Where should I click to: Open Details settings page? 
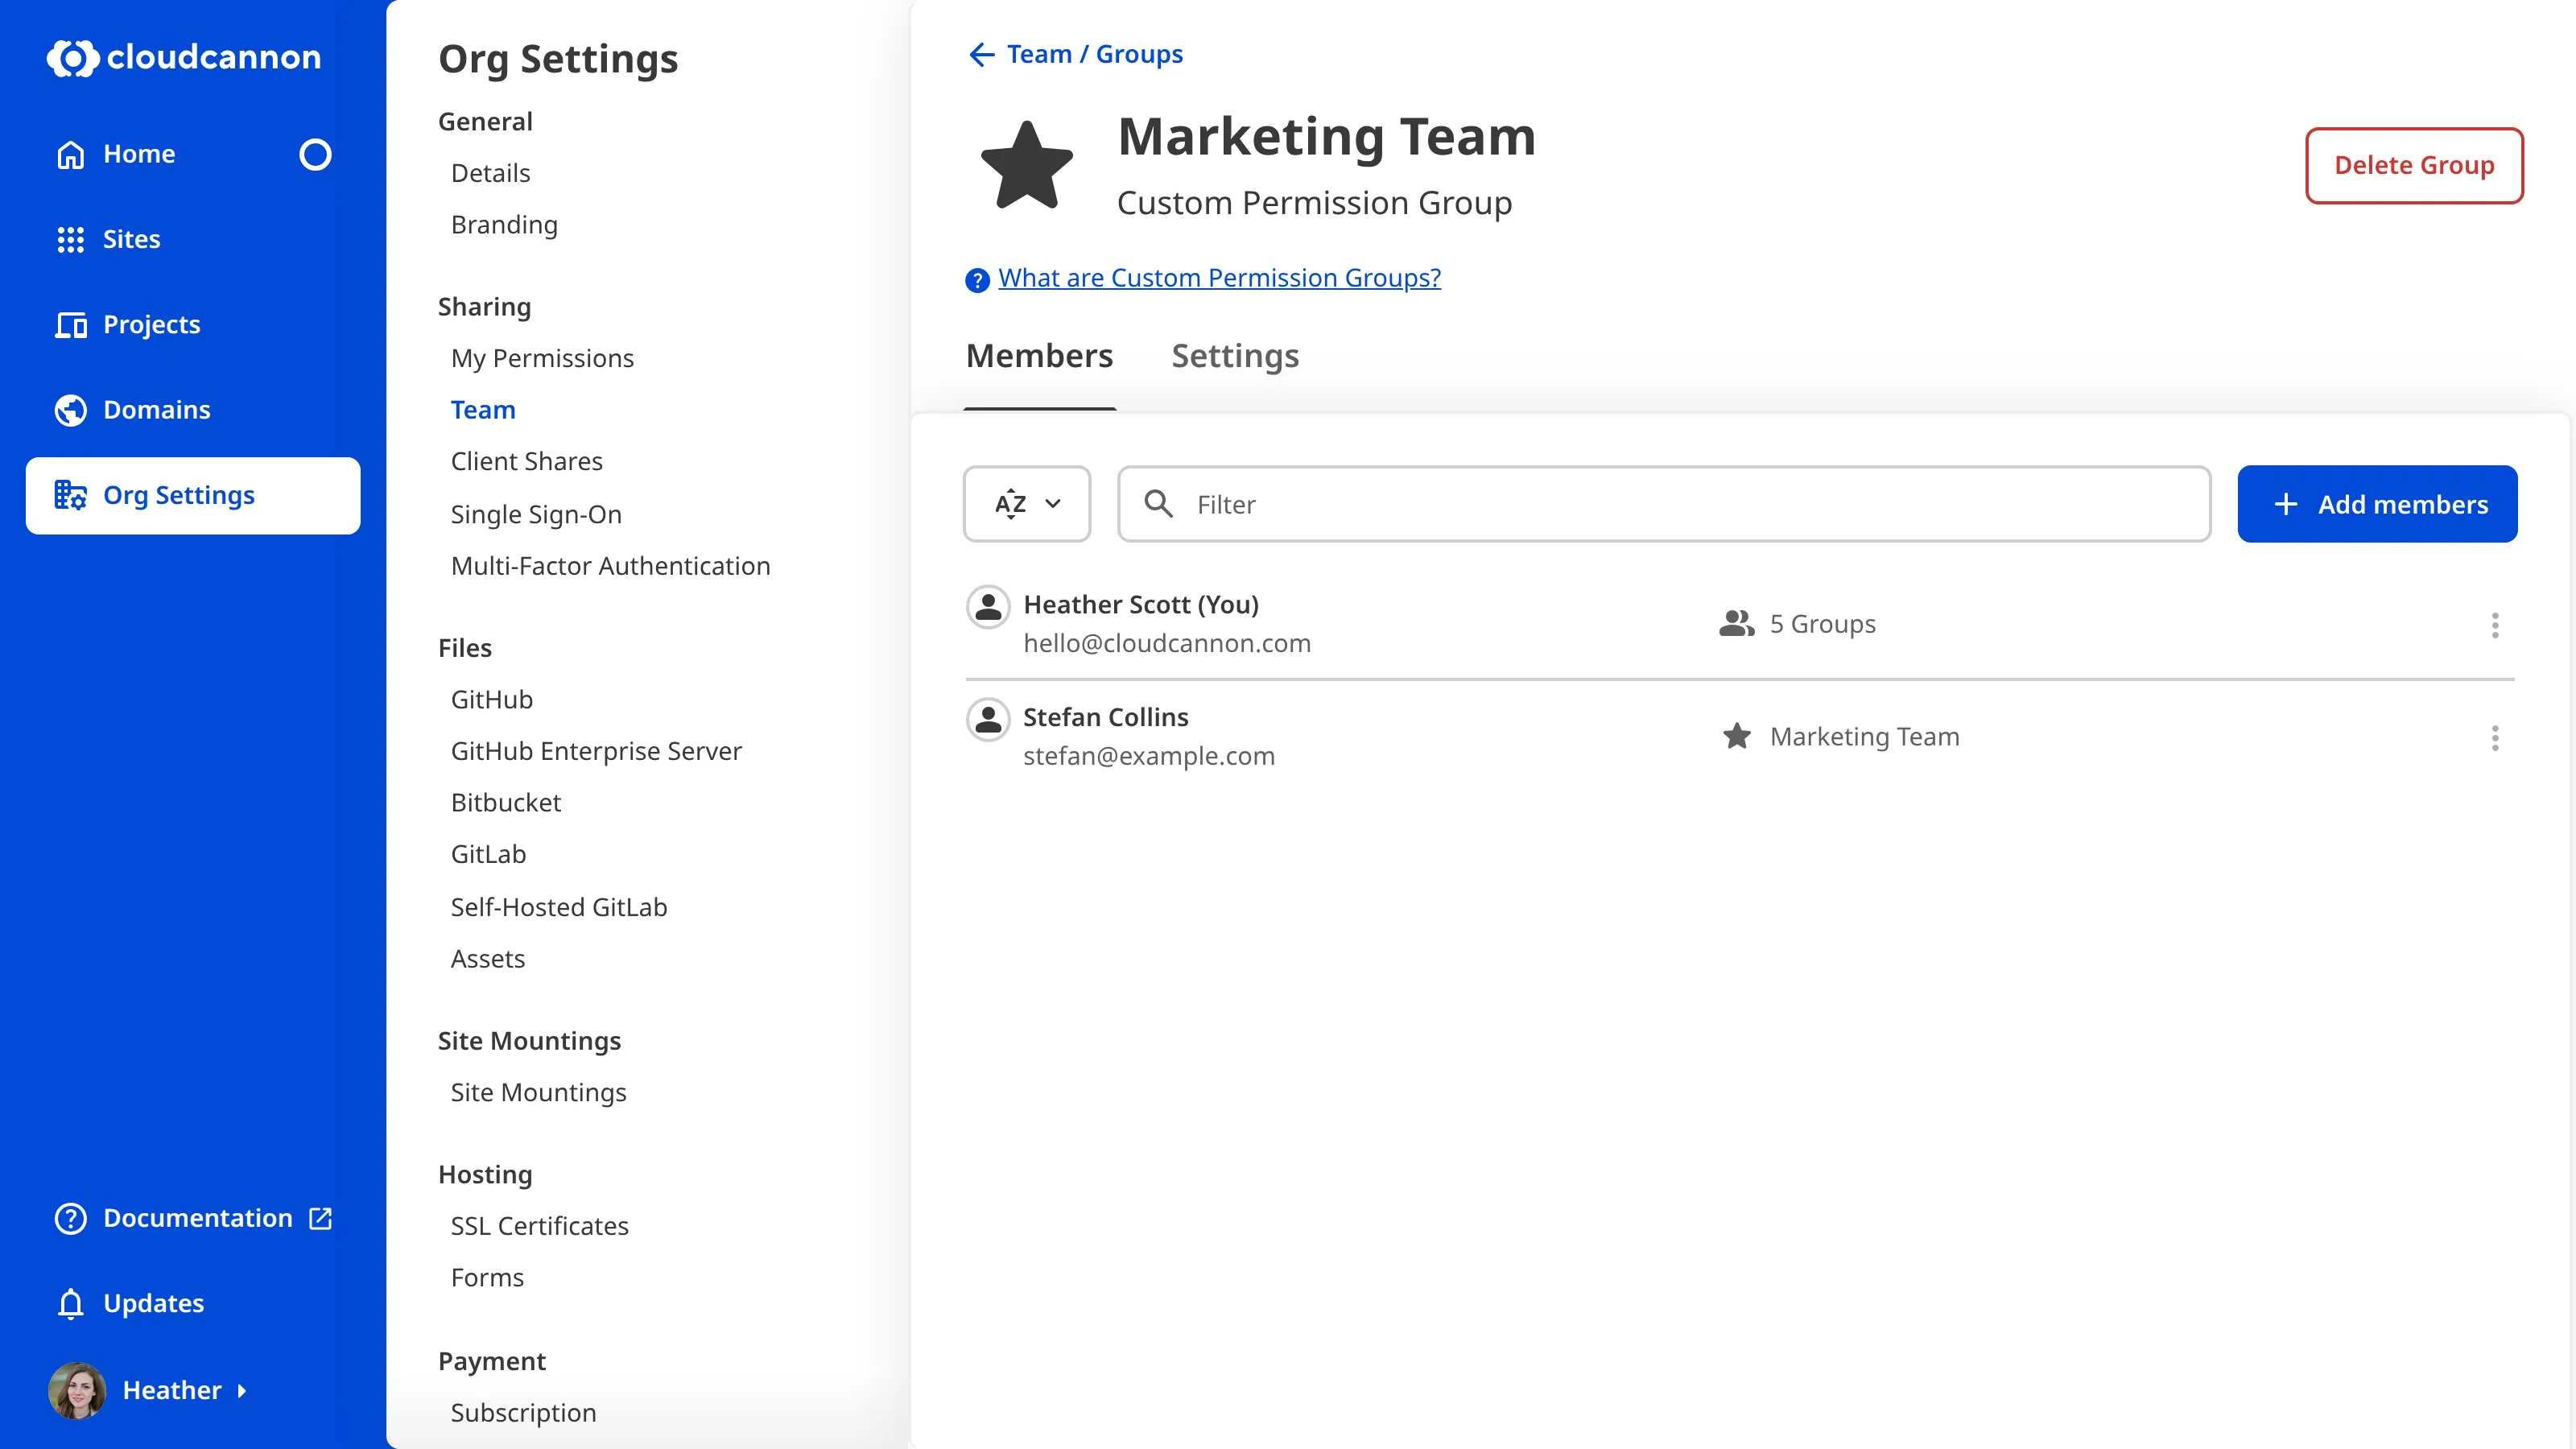pyautogui.click(x=490, y=173)
